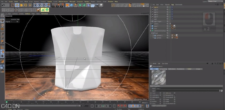Screen dimensions: 225x110
Task: Activate the Scale tool
Action: click(x=21, y=5)
